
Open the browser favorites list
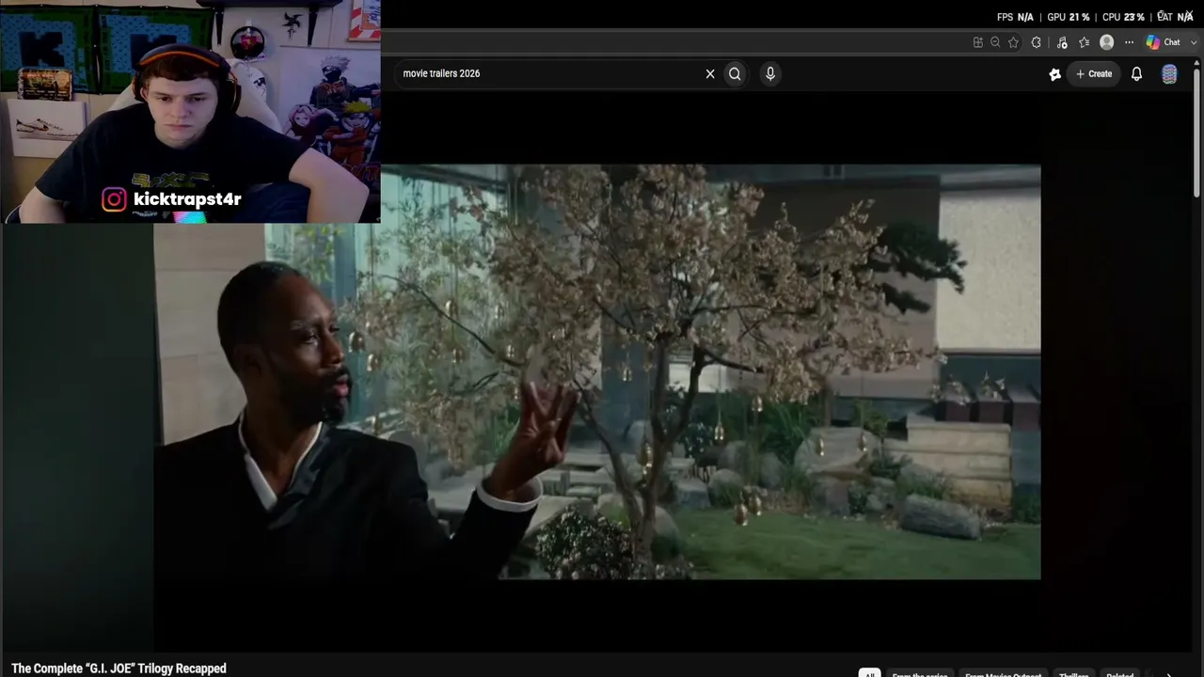coord(1085,42)
